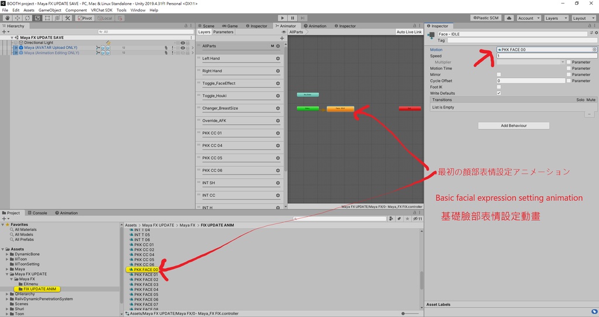Select PKK FACE 00 animation file
599x317 pixels.
[x=143, y=270]
